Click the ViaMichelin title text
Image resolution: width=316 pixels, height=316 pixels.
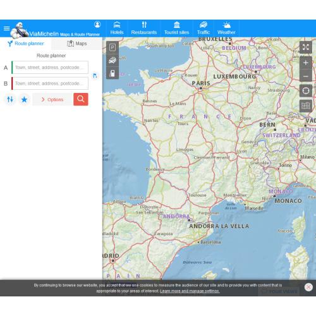(44, 33)
